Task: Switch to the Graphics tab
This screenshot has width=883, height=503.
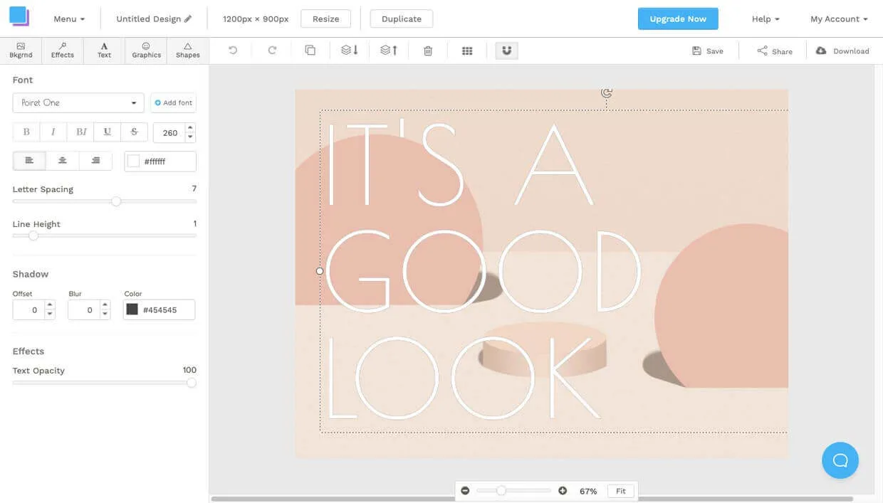Action: tap(146, 51)
